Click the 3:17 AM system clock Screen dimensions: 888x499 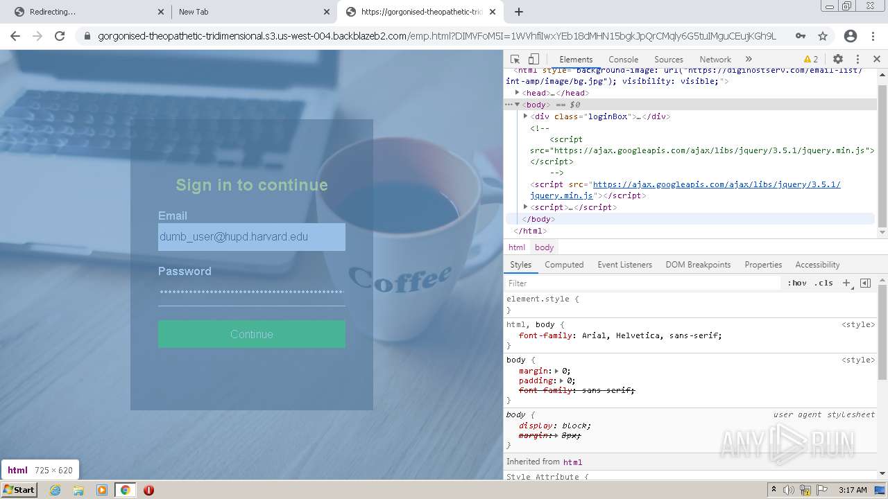[x=853, y=490]
